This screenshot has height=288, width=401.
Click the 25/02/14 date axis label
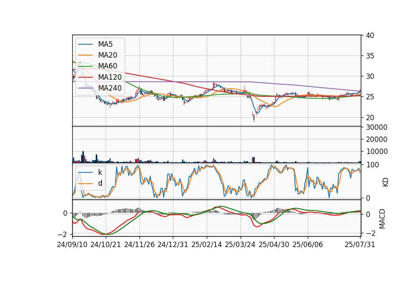(x=207, y=245)
